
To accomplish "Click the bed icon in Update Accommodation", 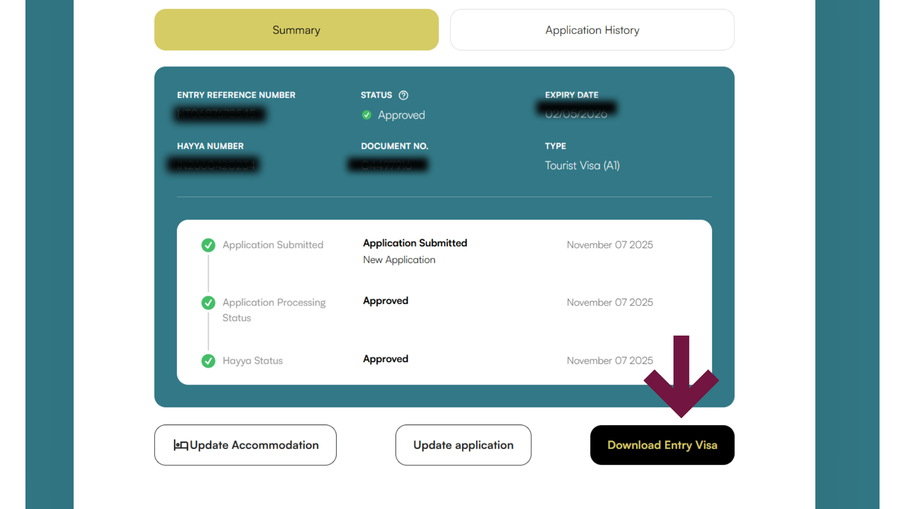I will point(181,445).
